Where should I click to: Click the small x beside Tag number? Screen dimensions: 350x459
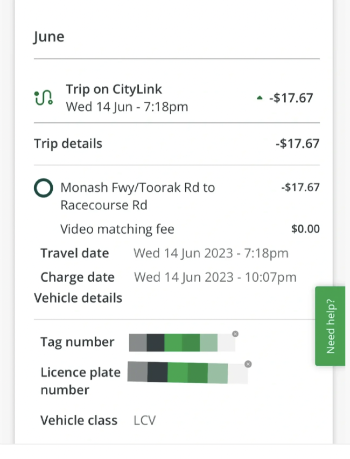(x=235, y=333)
